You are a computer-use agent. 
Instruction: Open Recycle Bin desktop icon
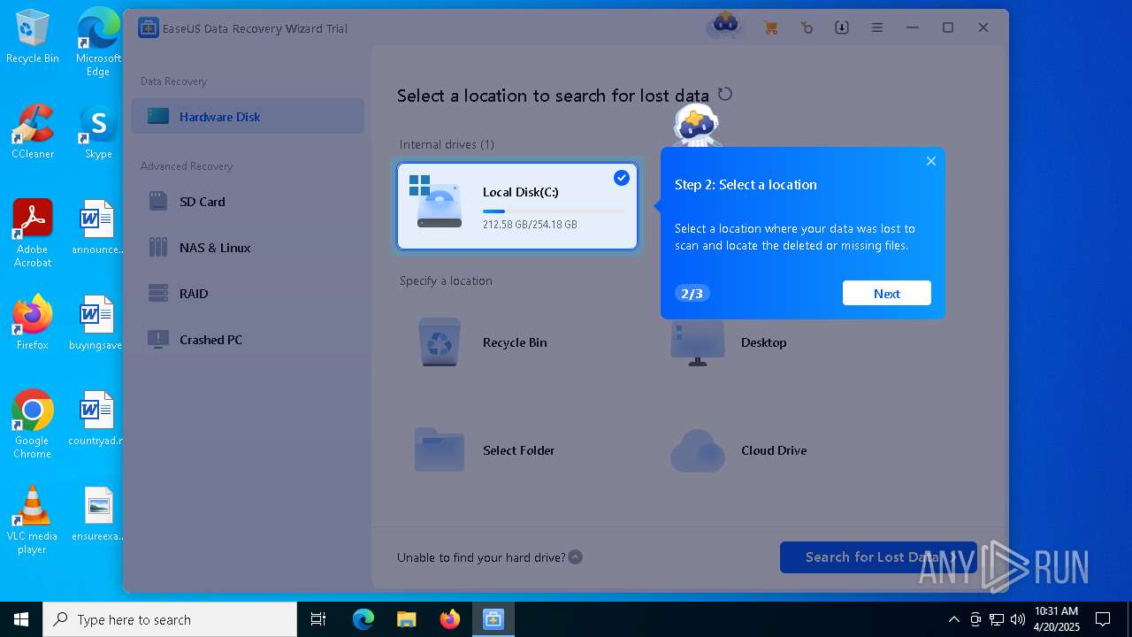33,37
